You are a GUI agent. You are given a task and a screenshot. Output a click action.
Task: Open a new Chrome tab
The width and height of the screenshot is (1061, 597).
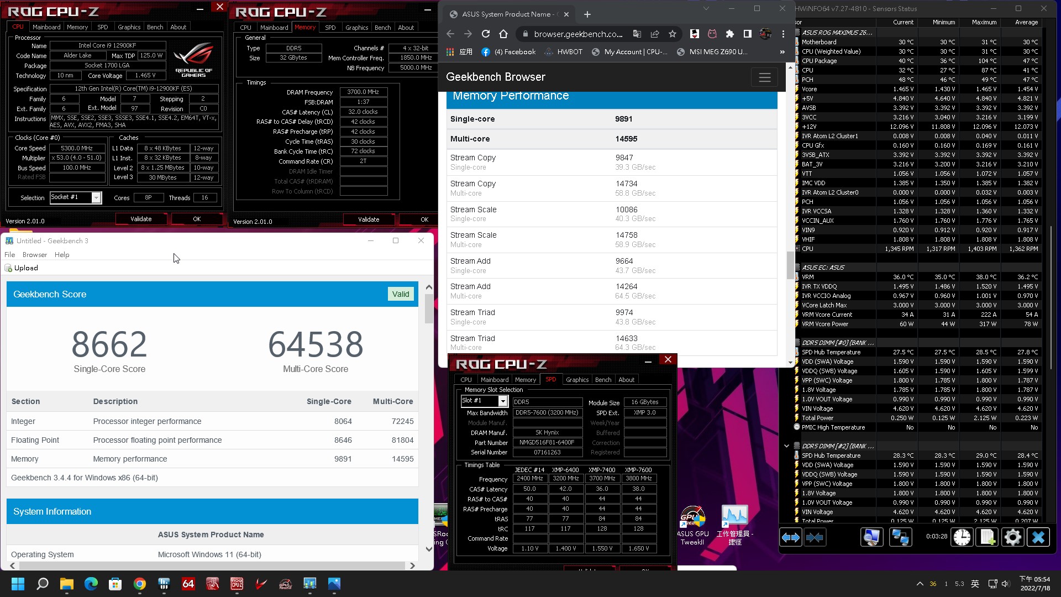click(x=587, y=14)
